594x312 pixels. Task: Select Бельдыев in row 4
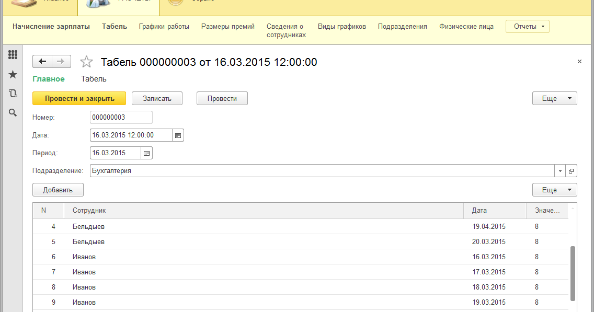89,226
